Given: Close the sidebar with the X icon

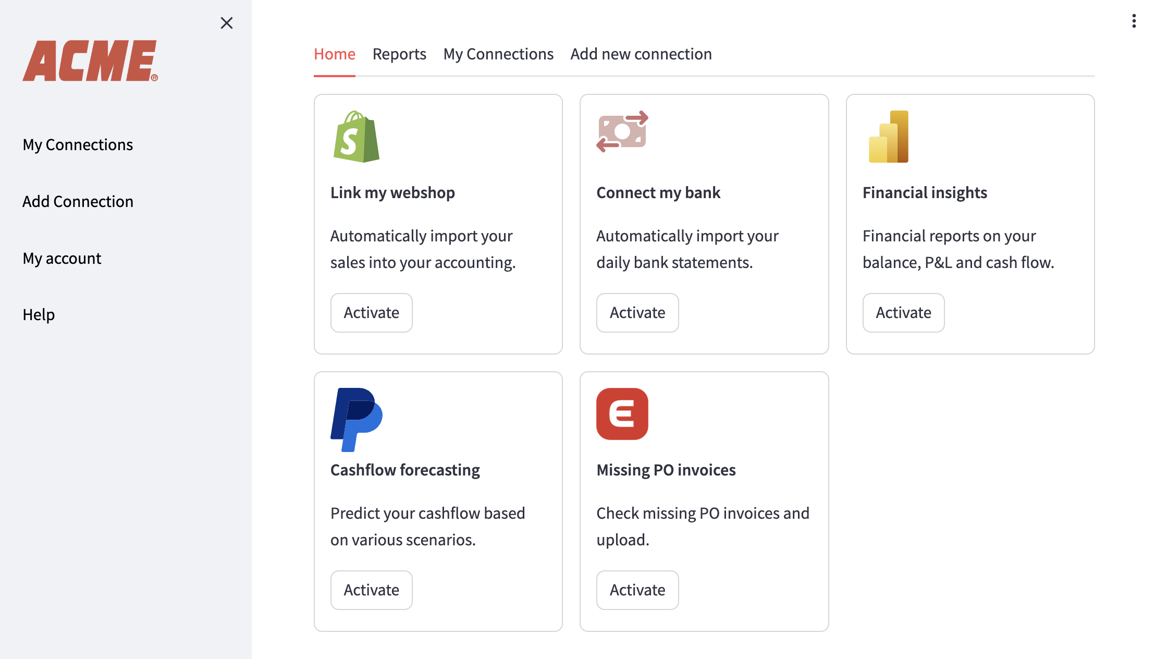Looking at the screenshot, I should pos(226,23).
